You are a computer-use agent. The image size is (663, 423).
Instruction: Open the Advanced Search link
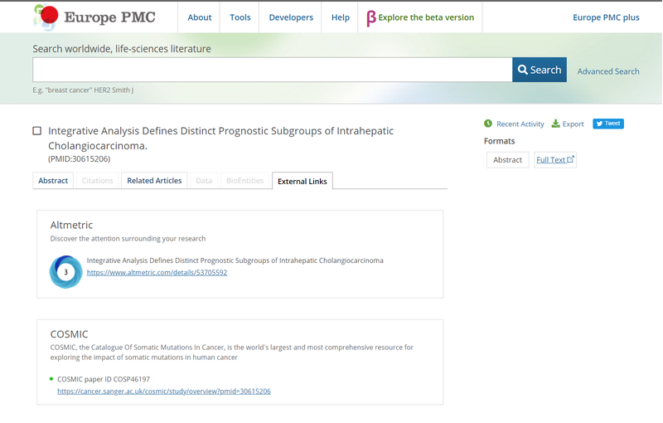point(607,71)
